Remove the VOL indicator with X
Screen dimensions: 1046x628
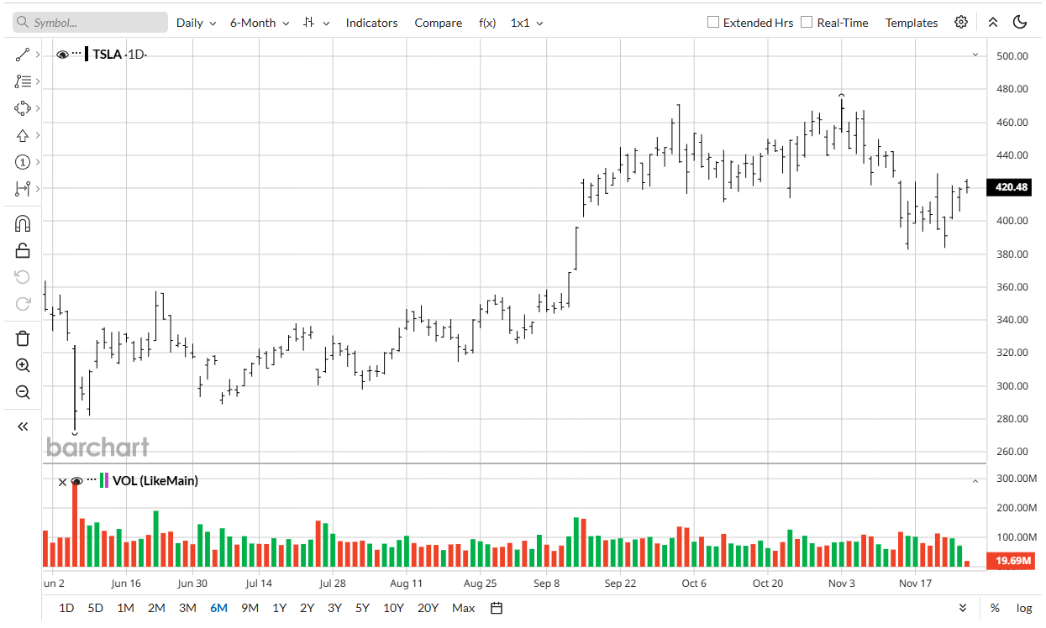click(x=61, y=481)
